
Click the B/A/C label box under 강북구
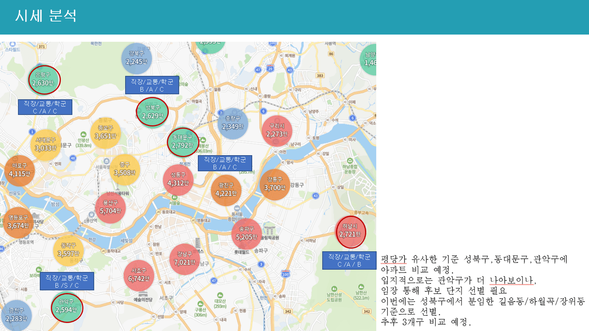pyautogui.click(x=152, y=85)
